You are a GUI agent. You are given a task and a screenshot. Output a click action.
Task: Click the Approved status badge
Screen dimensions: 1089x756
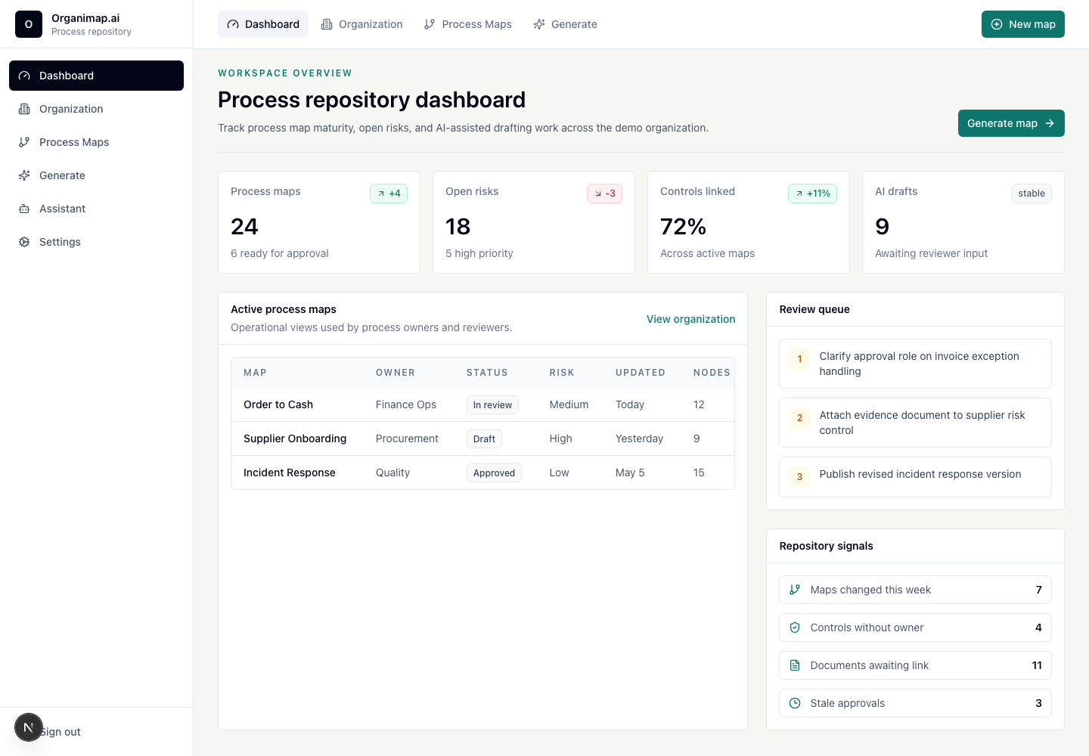coord(494,473)
